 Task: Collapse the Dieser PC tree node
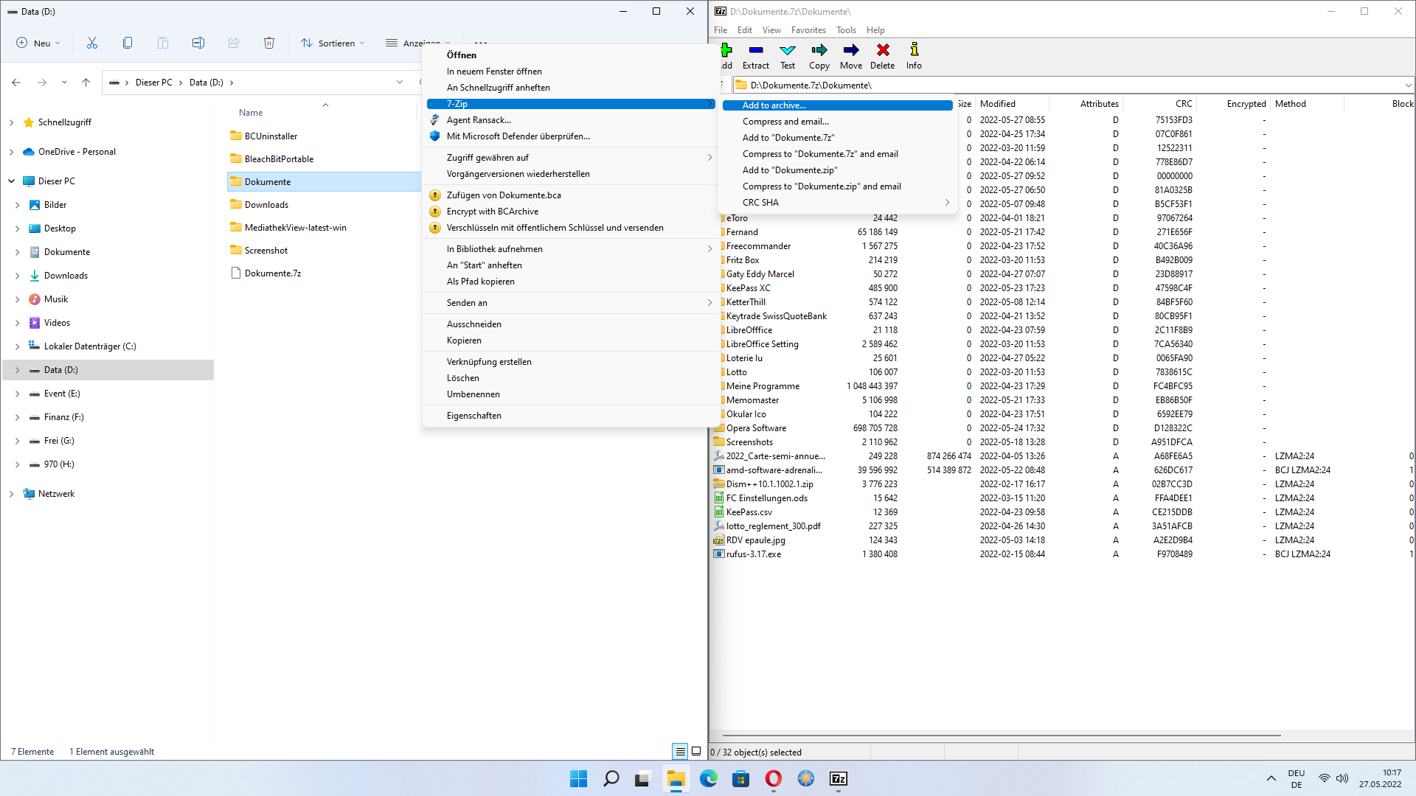click(x=12, y=181)
